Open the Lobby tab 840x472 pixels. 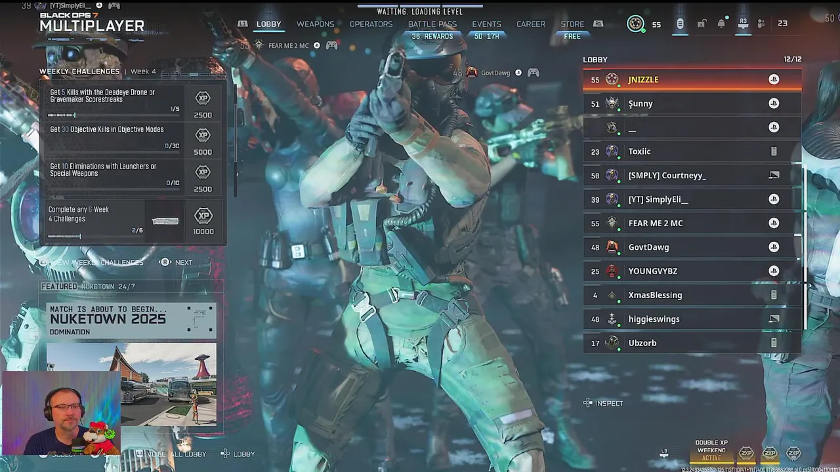[268, 24]
